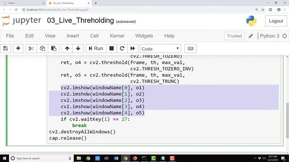Interrupt the kernel with the stop icon

tap(112, 49)
